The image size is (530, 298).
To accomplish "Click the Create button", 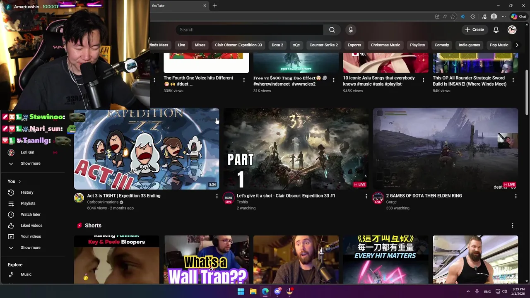I will point(474,30).
